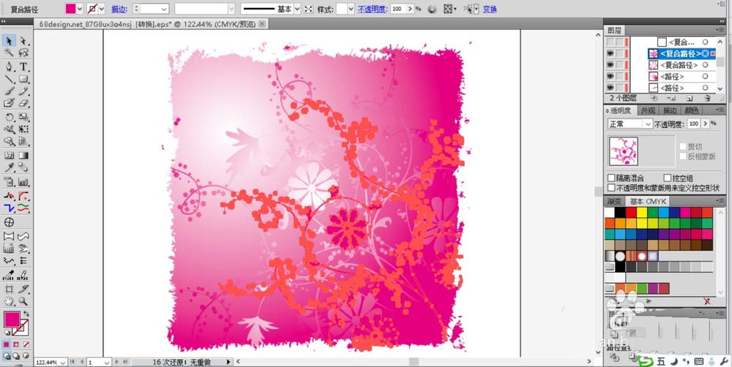Image resolution: width=732 pixels, height=367 pixels.
Task: Enable the 挖空组 checkbox
Action: [x=668, y=178]
